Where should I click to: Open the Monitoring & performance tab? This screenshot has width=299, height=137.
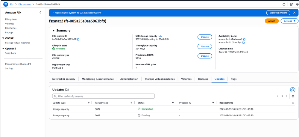pyautogui.click(x=98, y=79)
